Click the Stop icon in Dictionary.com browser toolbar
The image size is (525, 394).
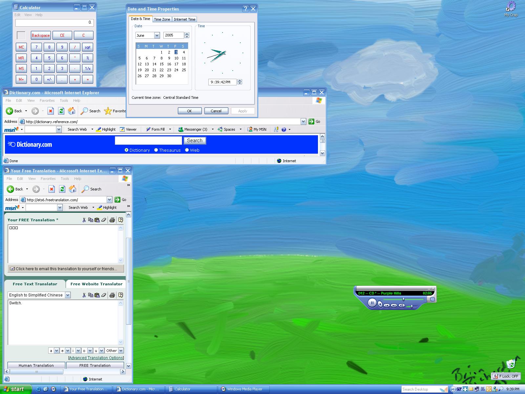pos(51,111)
